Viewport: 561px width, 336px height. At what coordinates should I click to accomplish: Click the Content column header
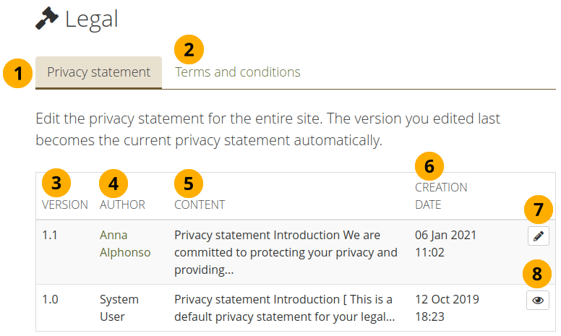pyautogui.click(x=200, y=204)
